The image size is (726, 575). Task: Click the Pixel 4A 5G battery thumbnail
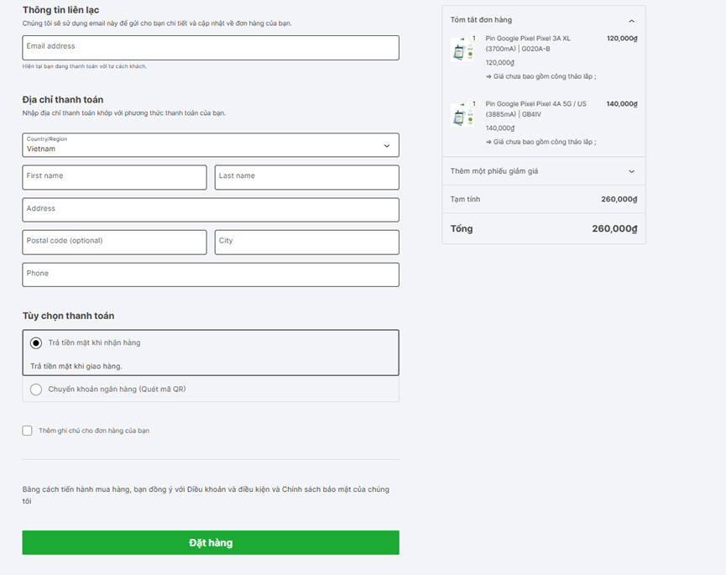tap(462, 115)
